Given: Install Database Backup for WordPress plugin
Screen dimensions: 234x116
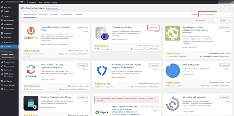Looking at the screenshot, I should [x=82, y=97].
